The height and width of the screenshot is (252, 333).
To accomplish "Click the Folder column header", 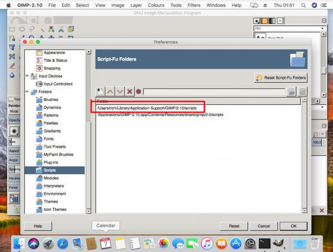I will (x=198, y=101).
